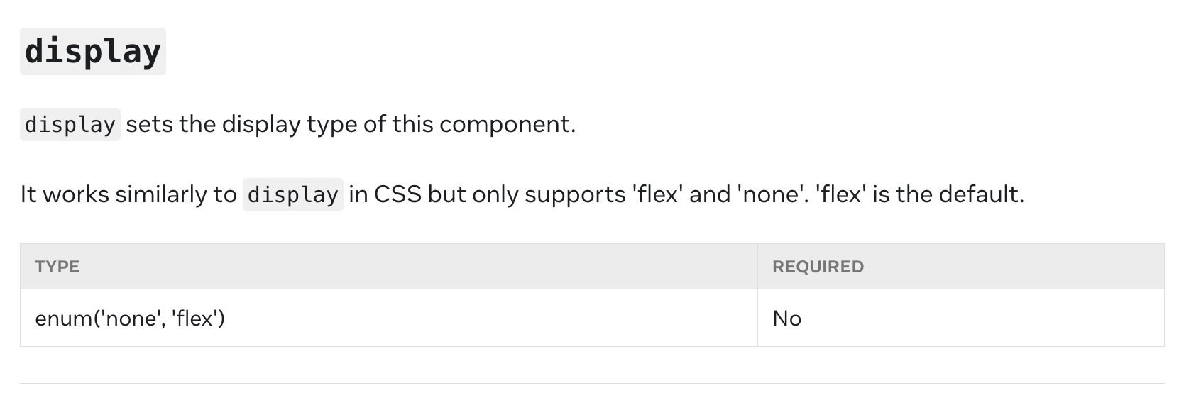The image size is (1201, 393).
Task: Click the horizontal divider below the table
Action: coord(592,384)
